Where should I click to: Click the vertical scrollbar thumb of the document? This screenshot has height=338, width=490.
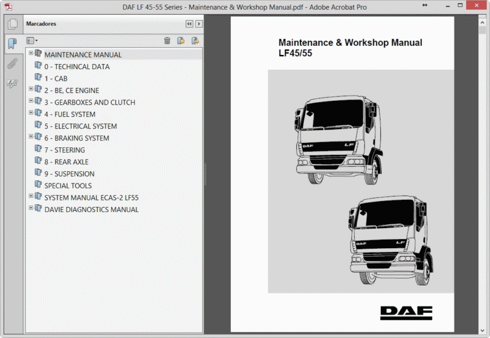482,30
